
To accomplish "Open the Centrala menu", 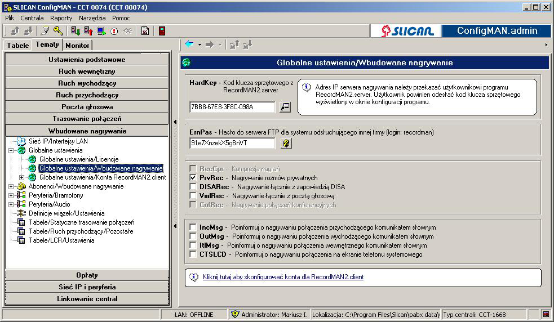I will click(32, 18).
